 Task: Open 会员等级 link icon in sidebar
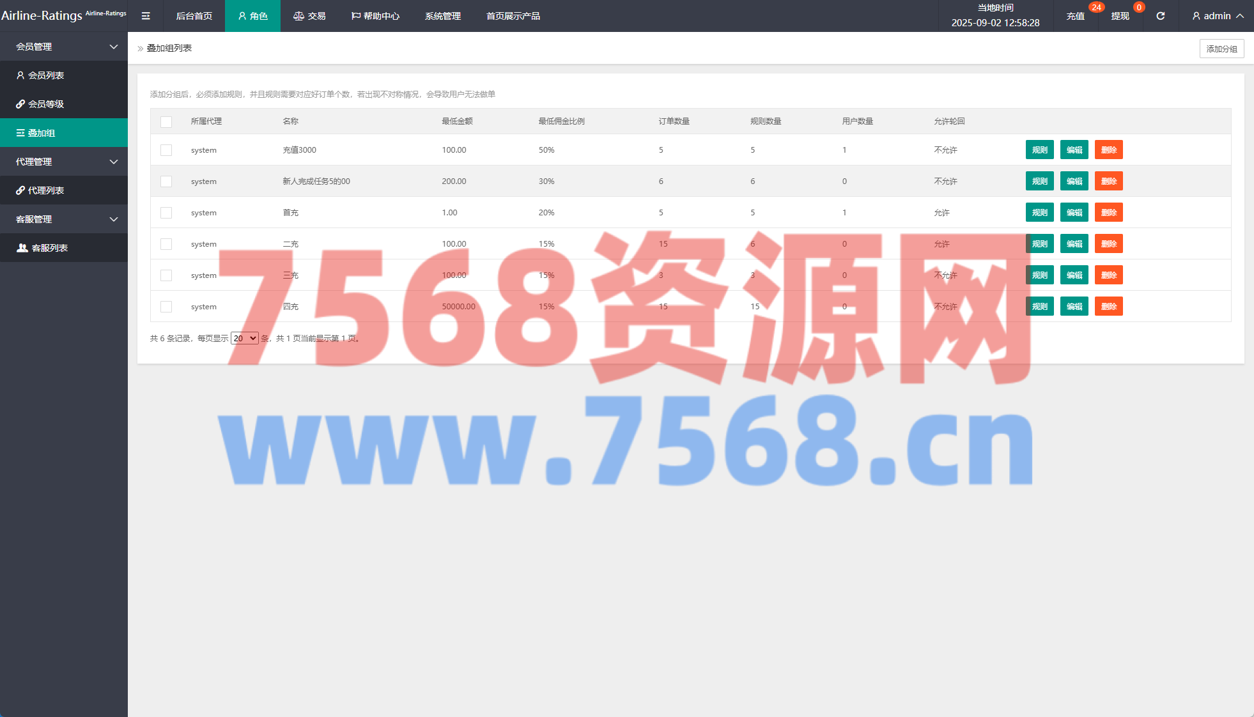[x=20, y=104]
